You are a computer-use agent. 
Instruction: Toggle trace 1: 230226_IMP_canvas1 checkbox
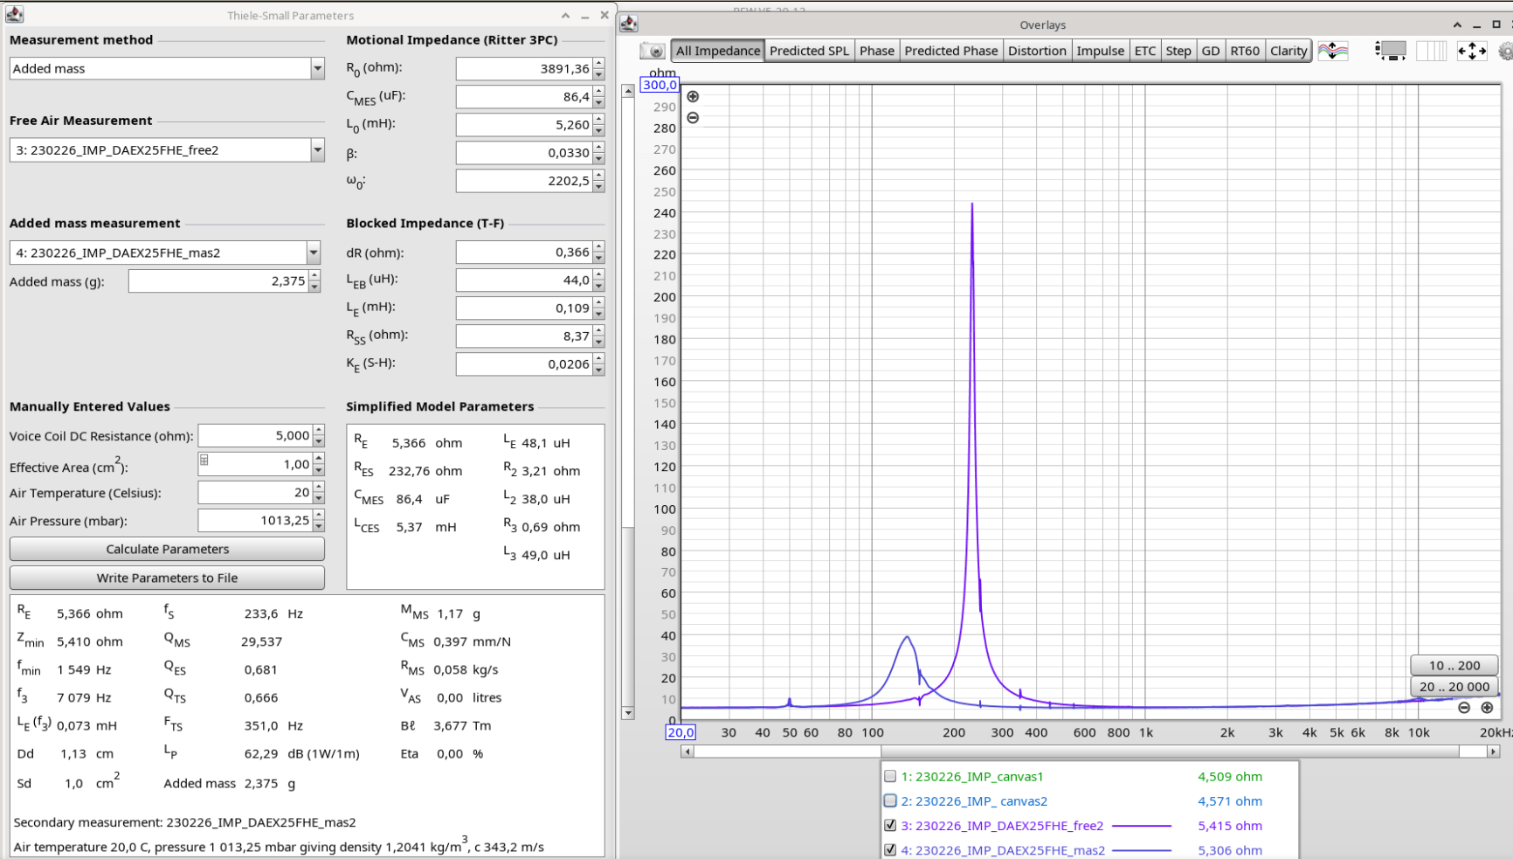(890, 776)
